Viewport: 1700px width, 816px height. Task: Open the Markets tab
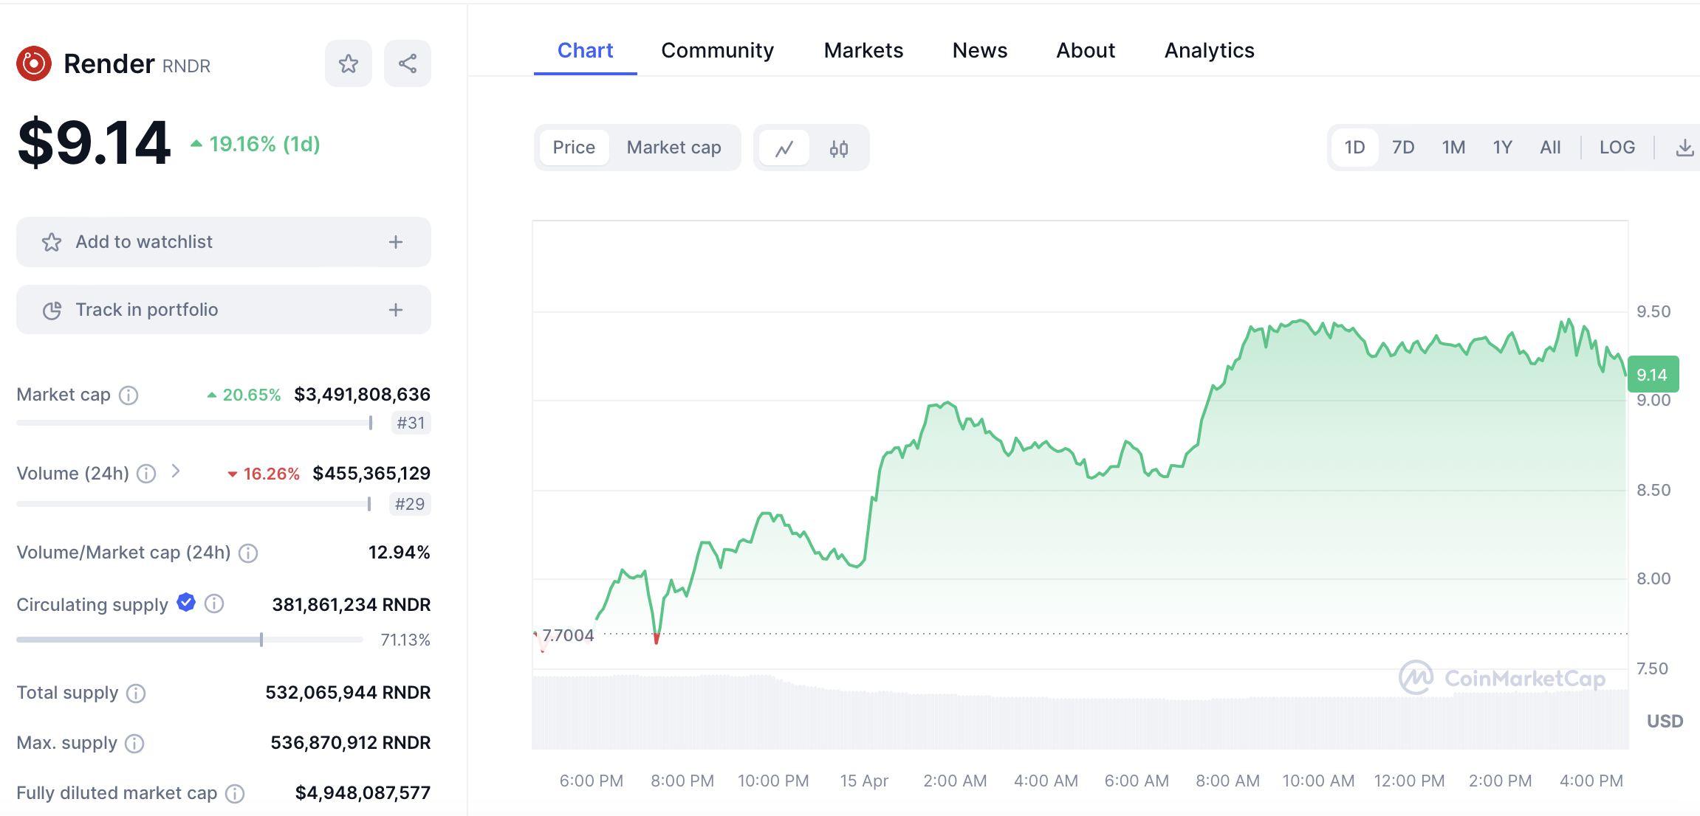[863, 50]
